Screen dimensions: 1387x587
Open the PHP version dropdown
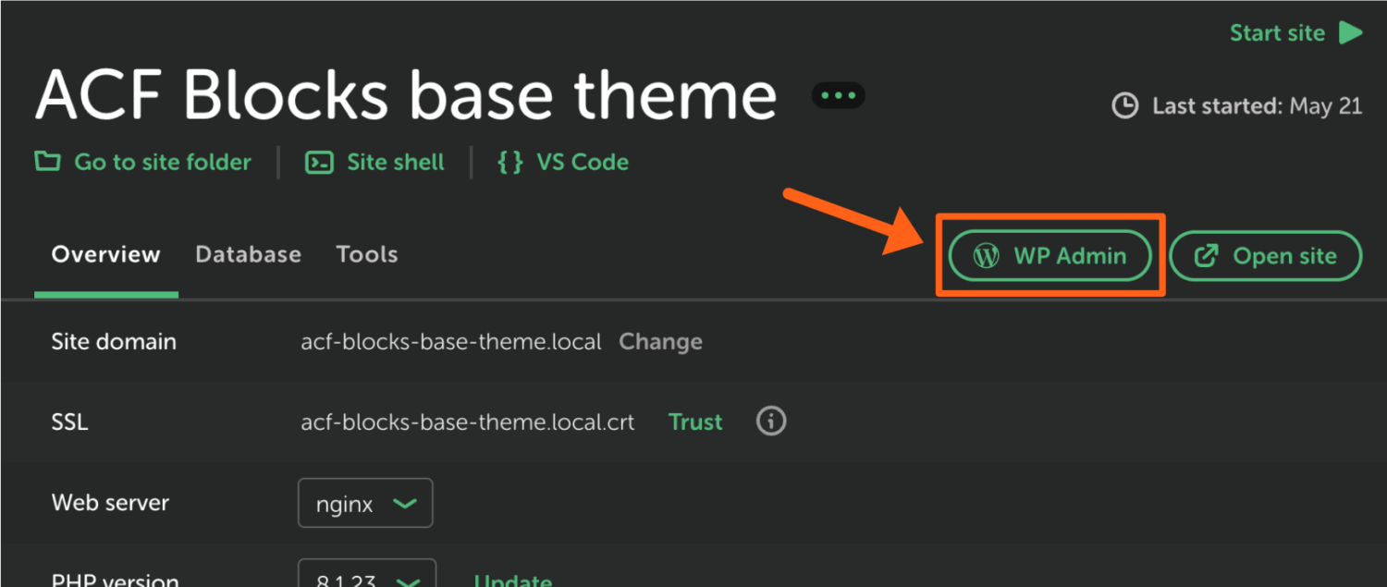click(367, 578)
